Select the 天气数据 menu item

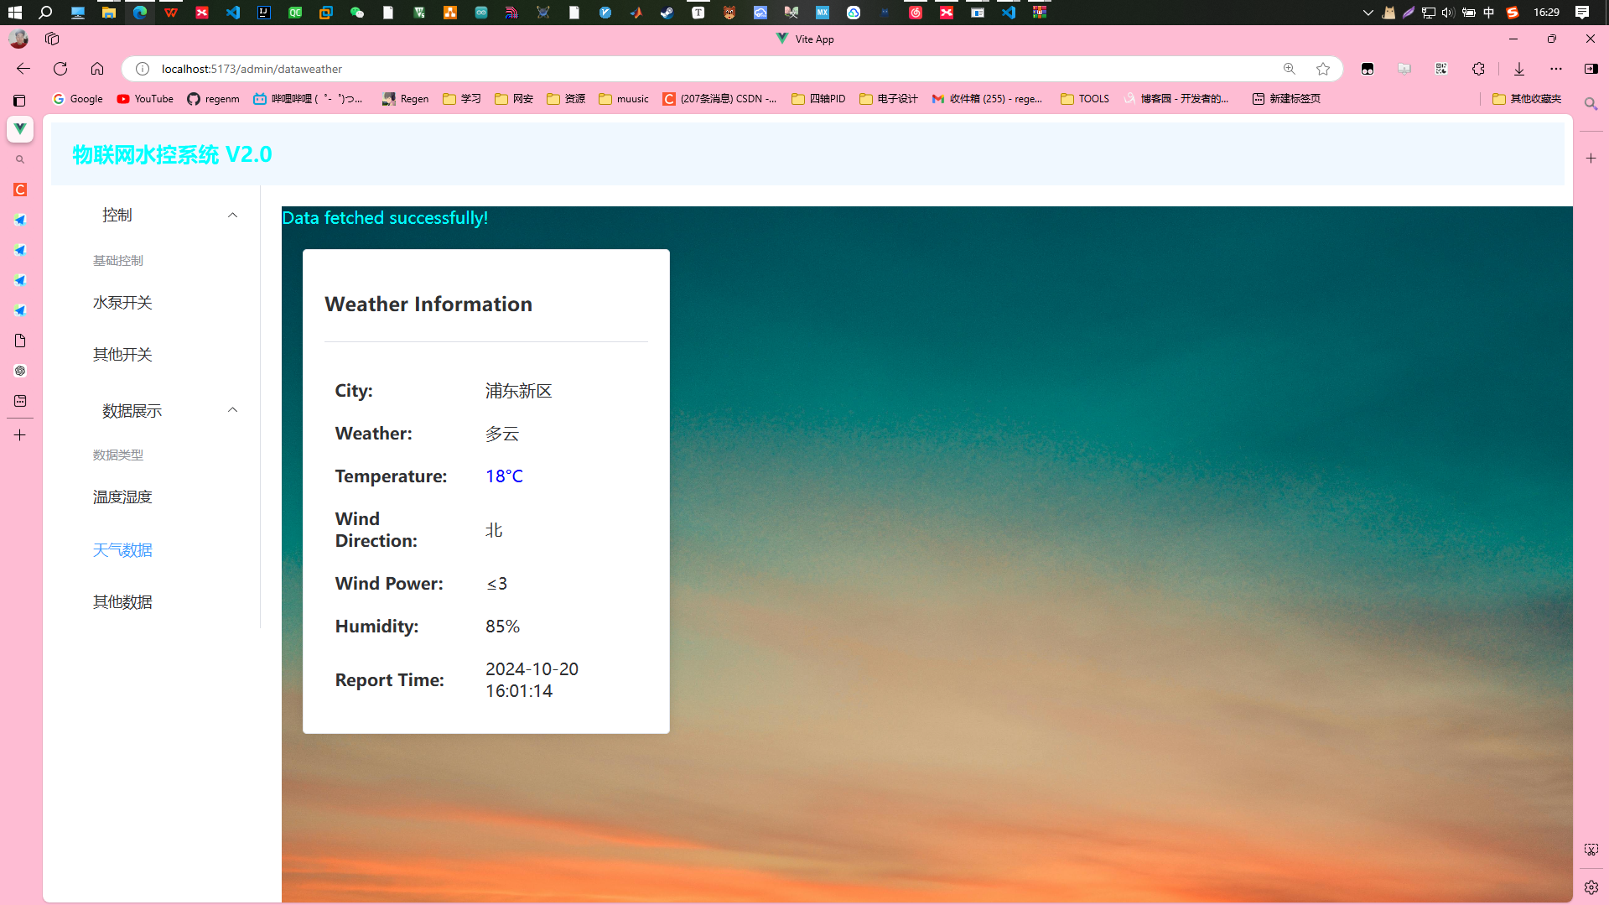point(122,550)
